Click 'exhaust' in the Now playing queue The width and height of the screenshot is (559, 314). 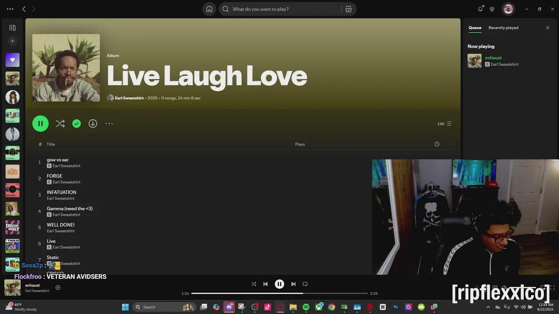493,58
